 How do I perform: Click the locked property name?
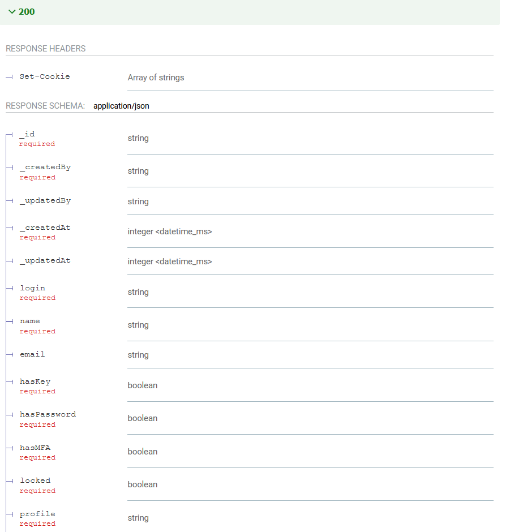click(x=35, y=480)
